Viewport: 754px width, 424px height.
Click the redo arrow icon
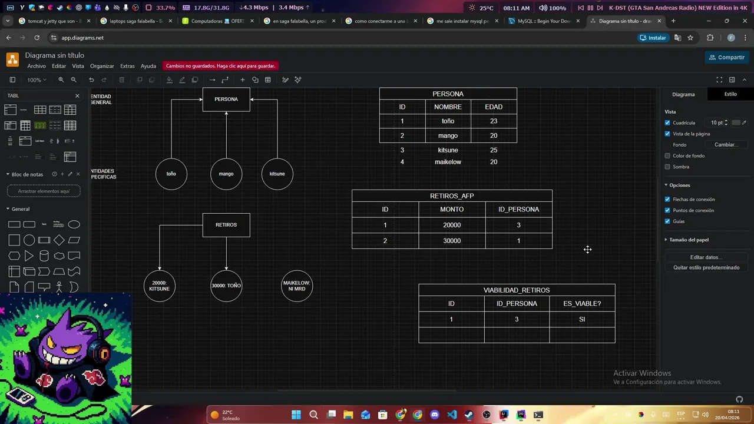[x=104, y=79]
